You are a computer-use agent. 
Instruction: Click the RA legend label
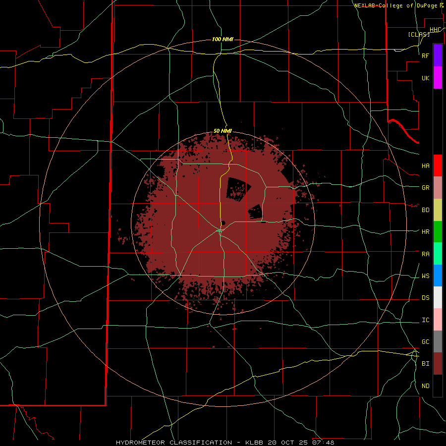(426, 254)
